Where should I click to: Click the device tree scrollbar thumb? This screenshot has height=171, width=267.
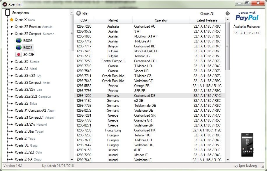[72, 33]
